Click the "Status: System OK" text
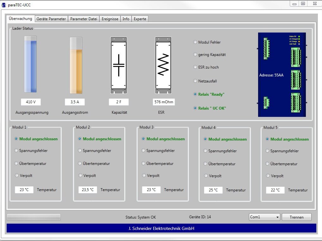The image size is (322, 241). pyautogui.click(x=141, y=217)
